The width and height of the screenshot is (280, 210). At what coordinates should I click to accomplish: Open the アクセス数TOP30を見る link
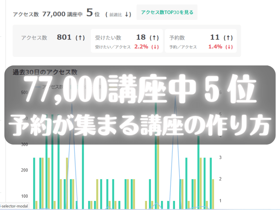[167, 12]
